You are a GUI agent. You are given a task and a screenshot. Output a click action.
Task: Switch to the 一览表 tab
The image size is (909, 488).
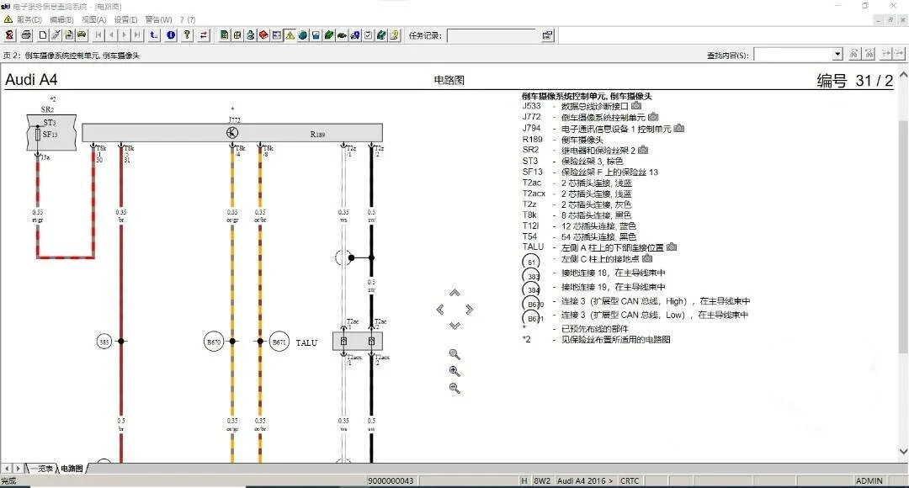(x=41, y=469)
